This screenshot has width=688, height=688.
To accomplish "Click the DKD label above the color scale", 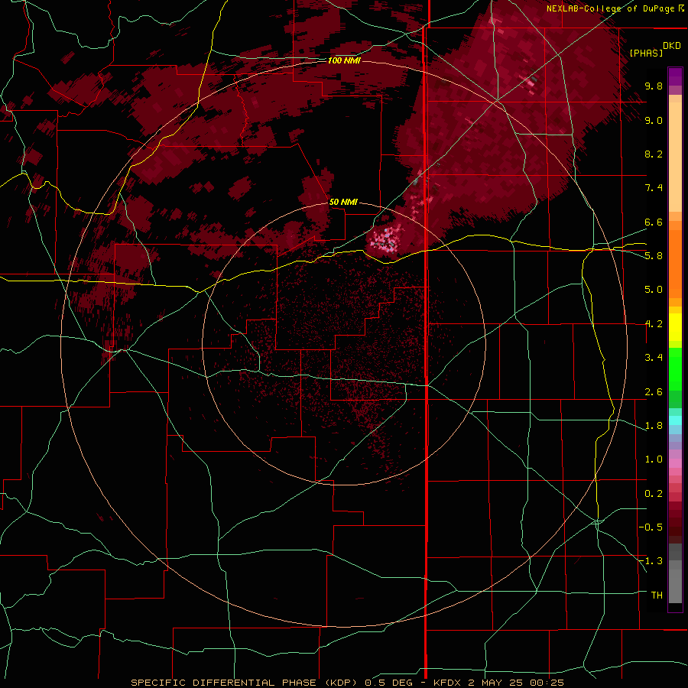I will click(x=672, y=46).
